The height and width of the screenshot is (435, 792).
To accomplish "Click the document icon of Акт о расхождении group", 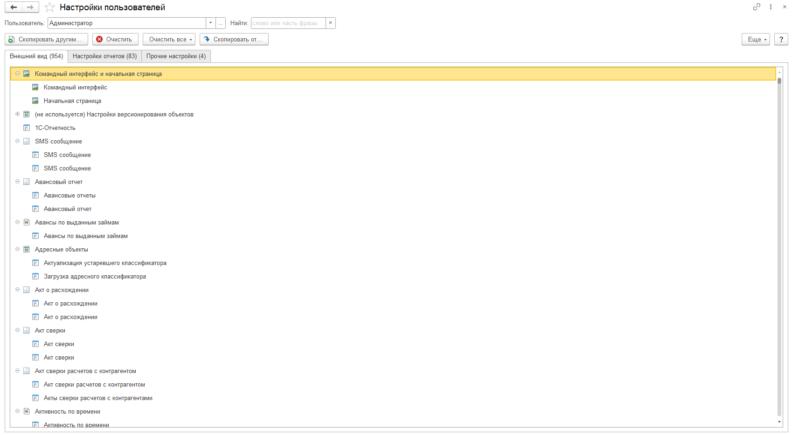I will (x=27, y=290).
